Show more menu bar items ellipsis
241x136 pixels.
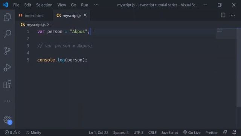[x=96, y=5]
